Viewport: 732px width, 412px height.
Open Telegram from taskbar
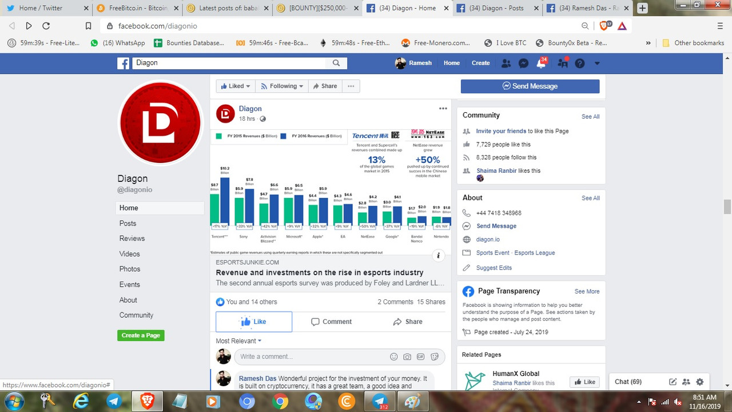113,401
